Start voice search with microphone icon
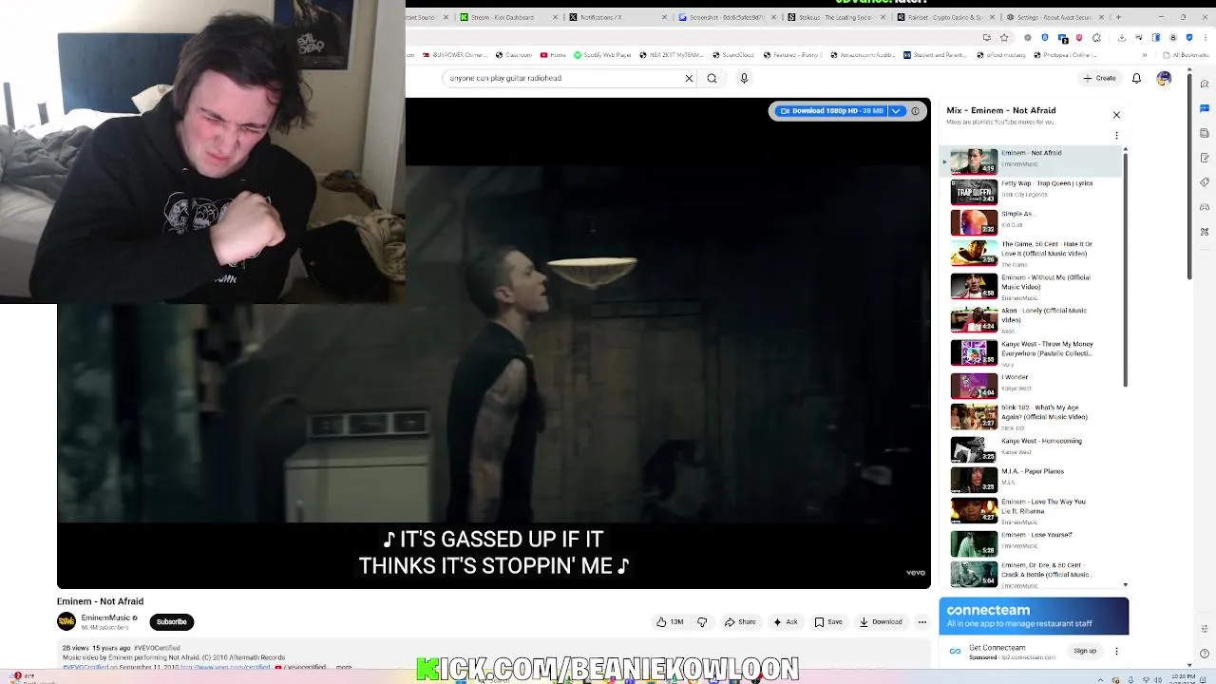Screen dimensions: 1216x684 (x=744, y=78)
